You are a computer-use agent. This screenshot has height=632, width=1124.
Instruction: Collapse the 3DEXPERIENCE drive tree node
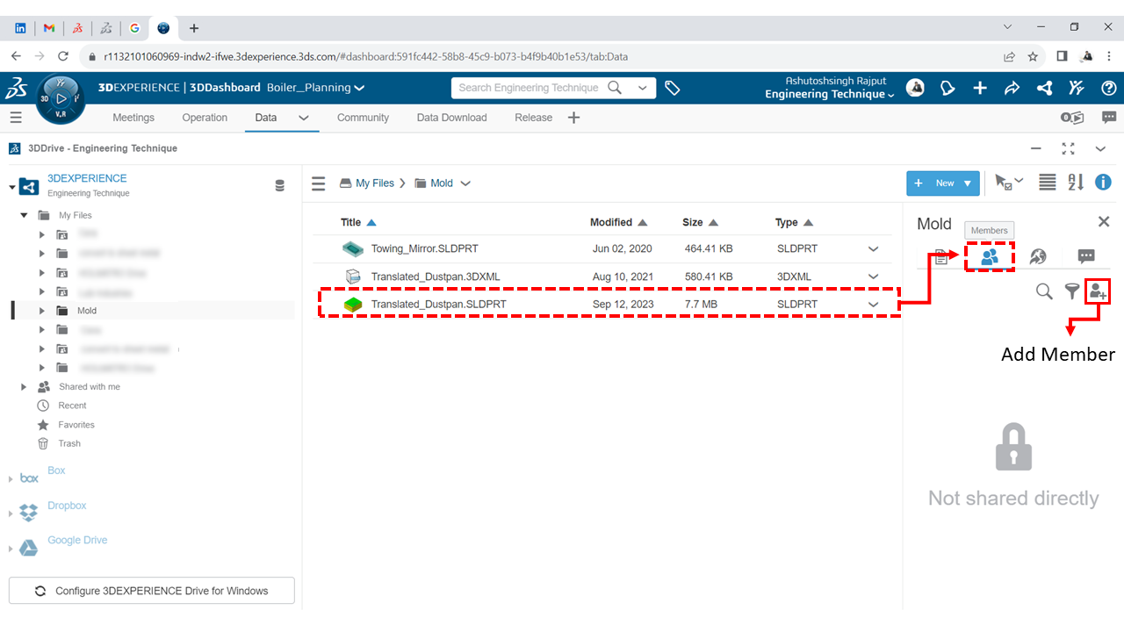(x=12, y=187)
